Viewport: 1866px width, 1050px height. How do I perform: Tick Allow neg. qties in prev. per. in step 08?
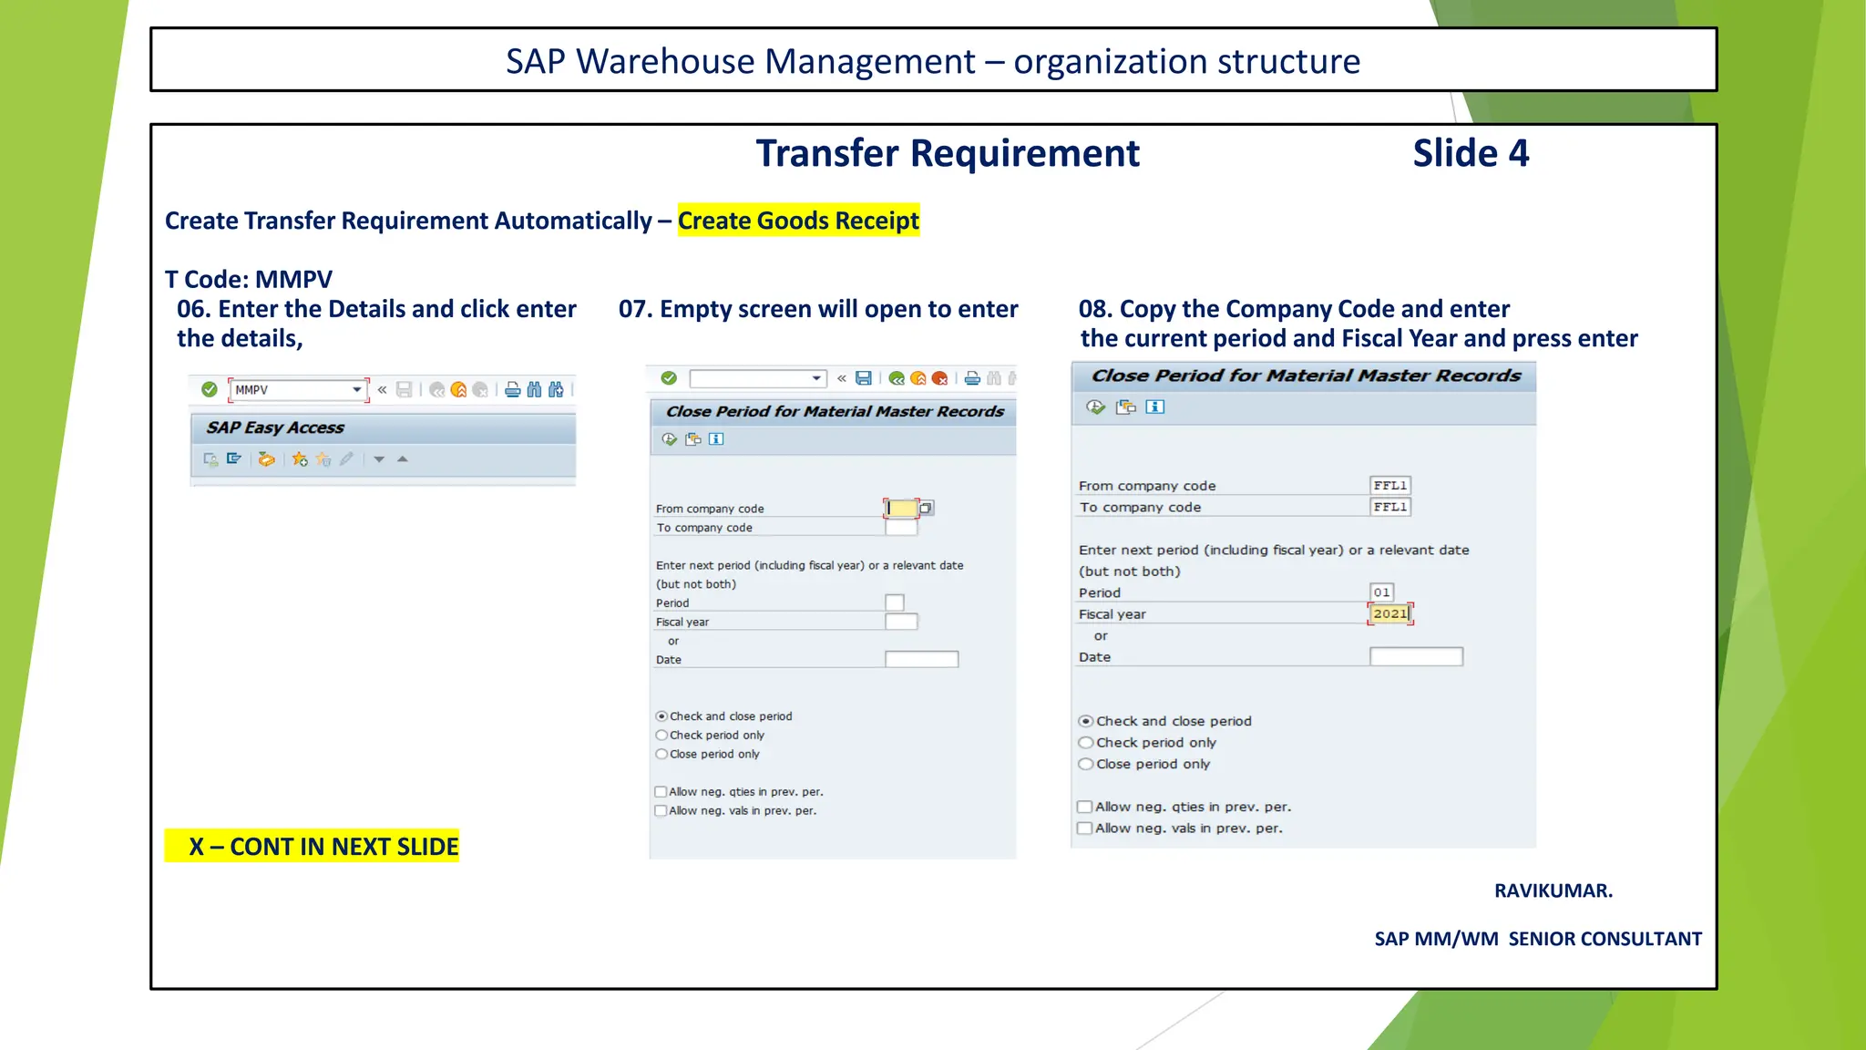point(1084,807)
